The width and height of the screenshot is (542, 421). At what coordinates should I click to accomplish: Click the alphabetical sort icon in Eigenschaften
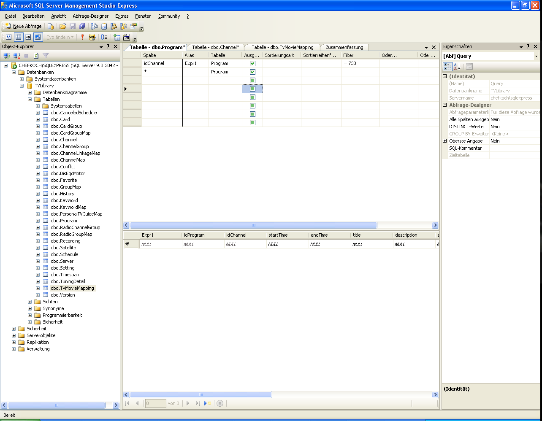pos(457,67)
